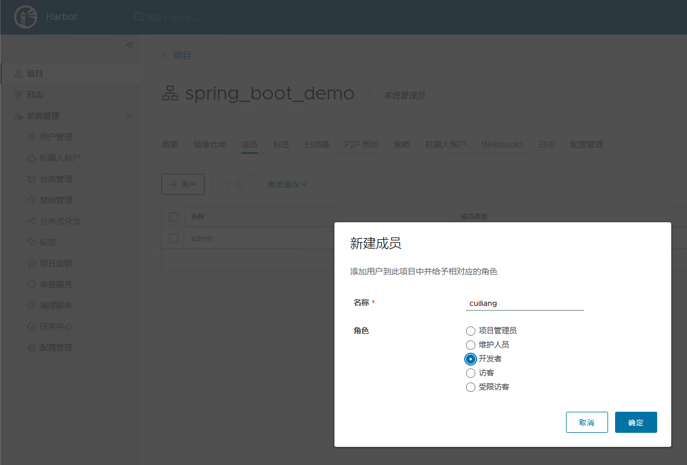Open the 配置管理 project tab

click(x=586, y=144)
